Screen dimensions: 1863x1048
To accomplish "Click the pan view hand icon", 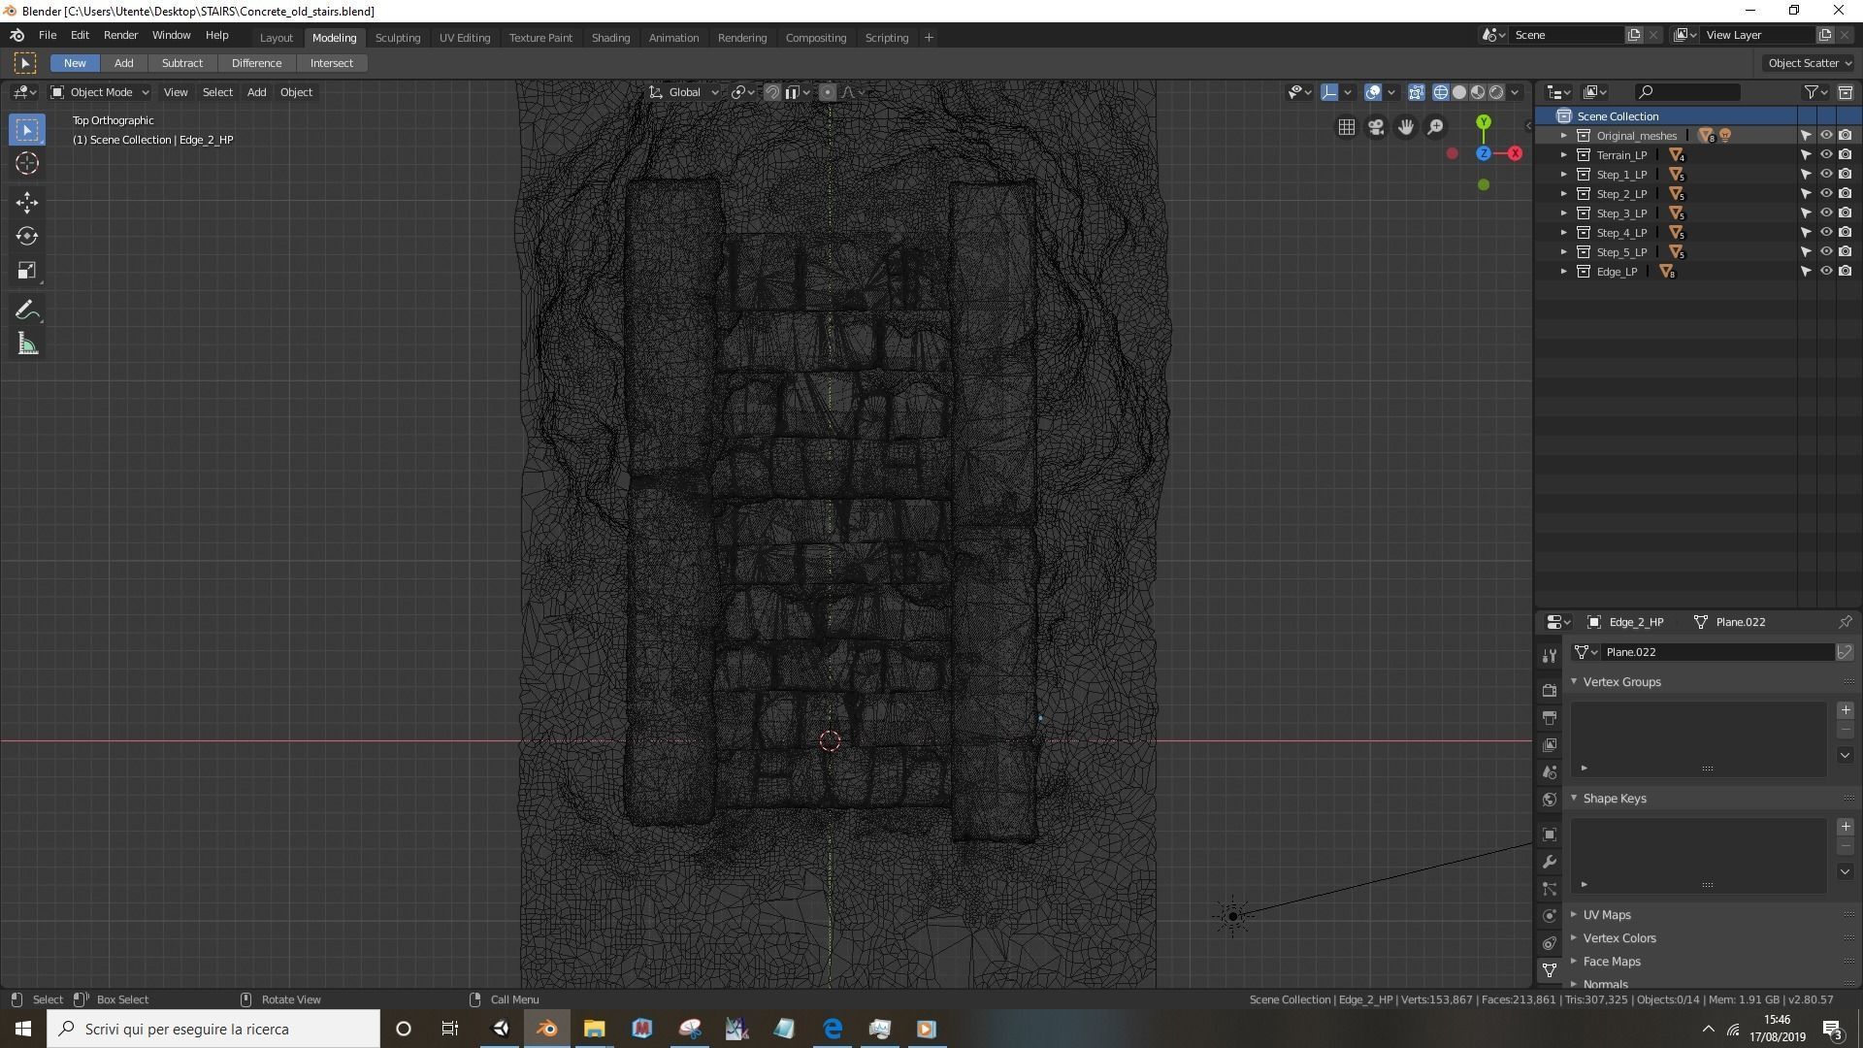I will tap(1405, 127).
